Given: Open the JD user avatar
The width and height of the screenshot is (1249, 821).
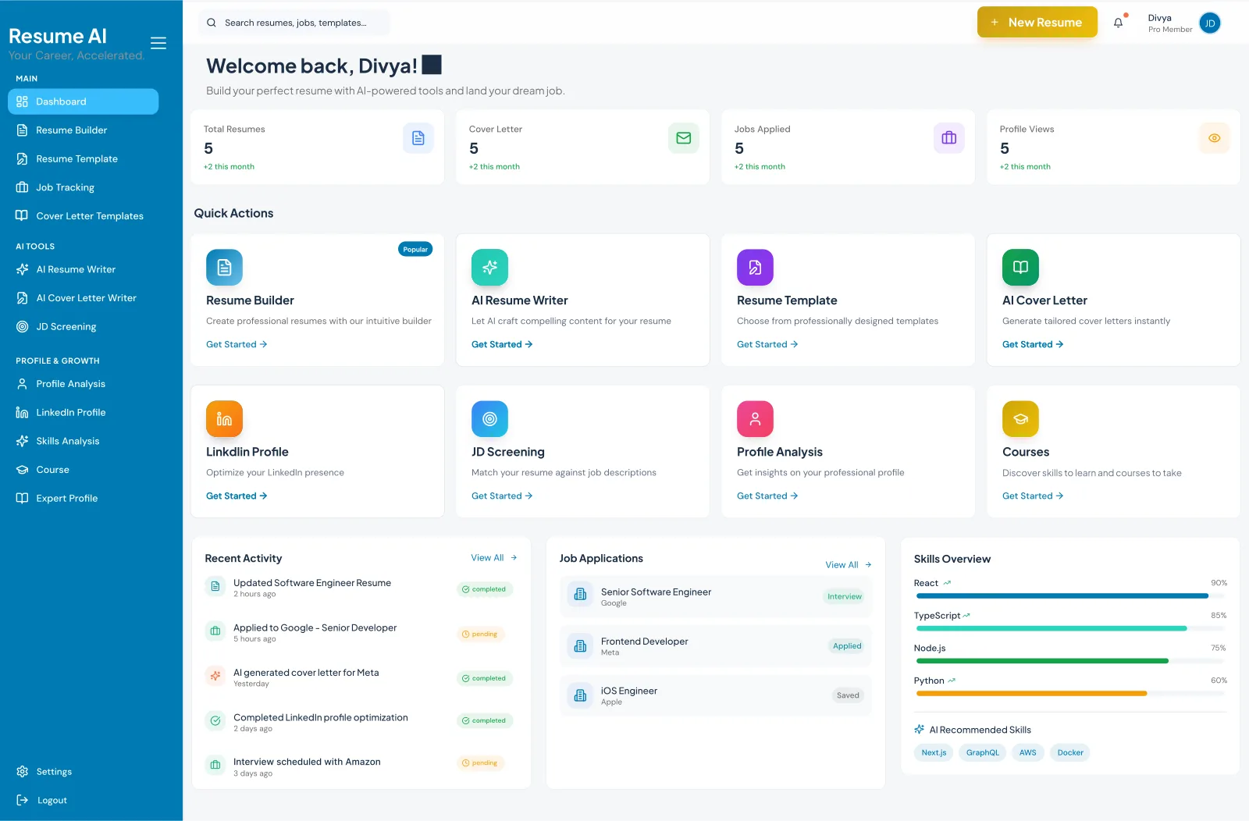Looking at the screenshot, I should [x=1210, y=23].
